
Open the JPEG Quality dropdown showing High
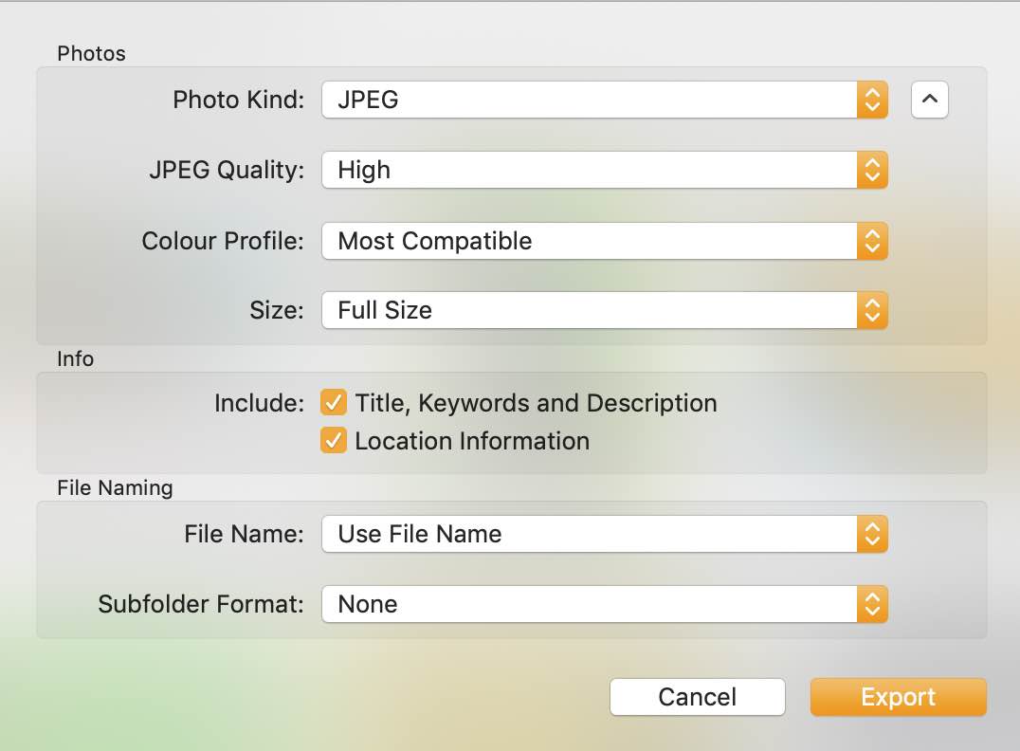pos(588,171)
